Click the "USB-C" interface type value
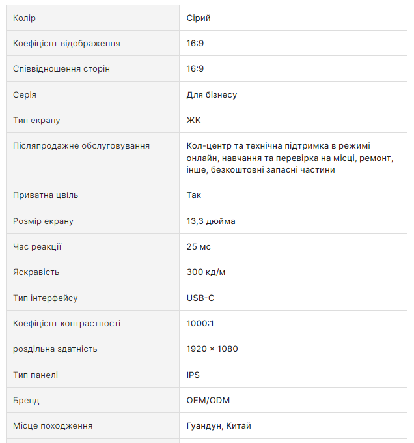The image size is (414, 443). pos(200,298)
